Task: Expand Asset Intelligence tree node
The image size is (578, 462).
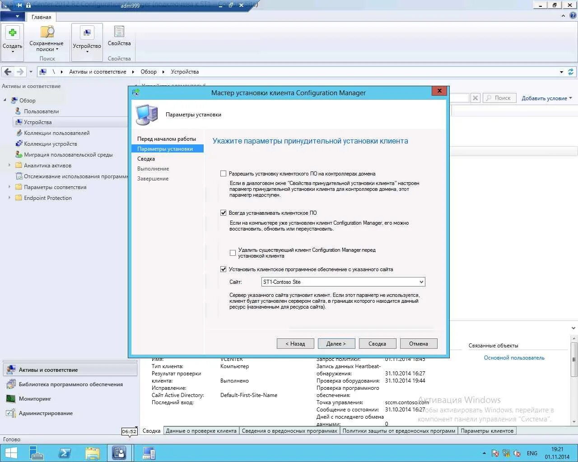Action: click(x=9, y=166)
